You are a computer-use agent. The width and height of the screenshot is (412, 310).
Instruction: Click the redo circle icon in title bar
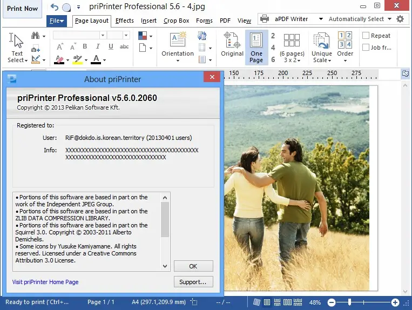[66, 8]
